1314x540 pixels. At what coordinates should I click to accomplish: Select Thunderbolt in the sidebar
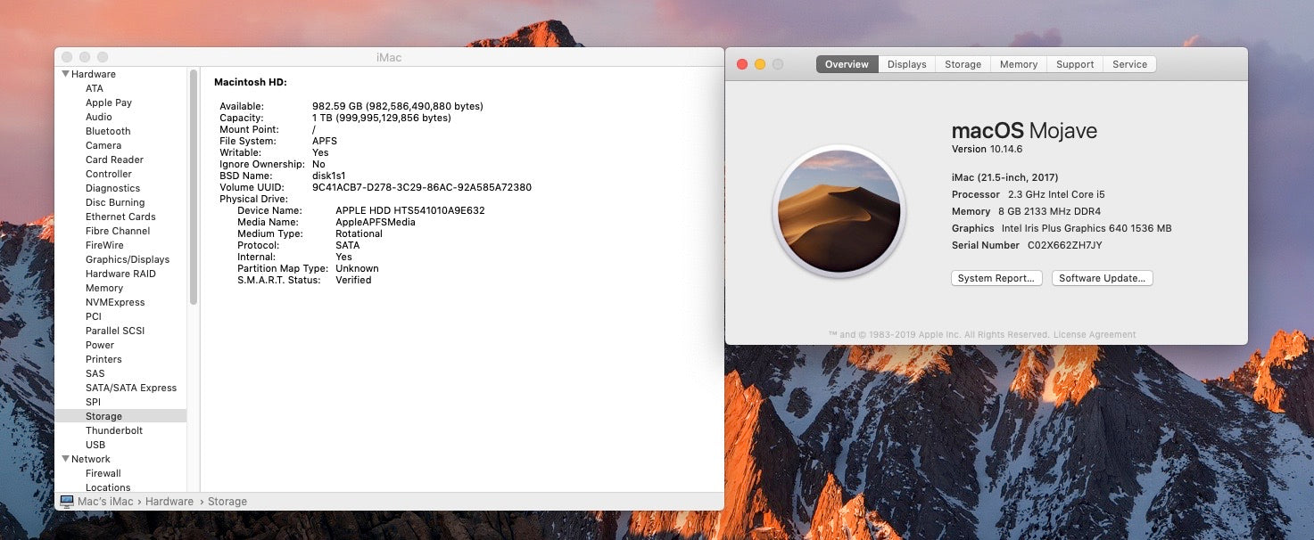coord(114,430)
